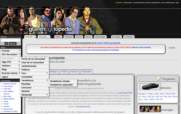Open lista de seguimiento link
181x114 pixels.
click(x=153, y=3)
